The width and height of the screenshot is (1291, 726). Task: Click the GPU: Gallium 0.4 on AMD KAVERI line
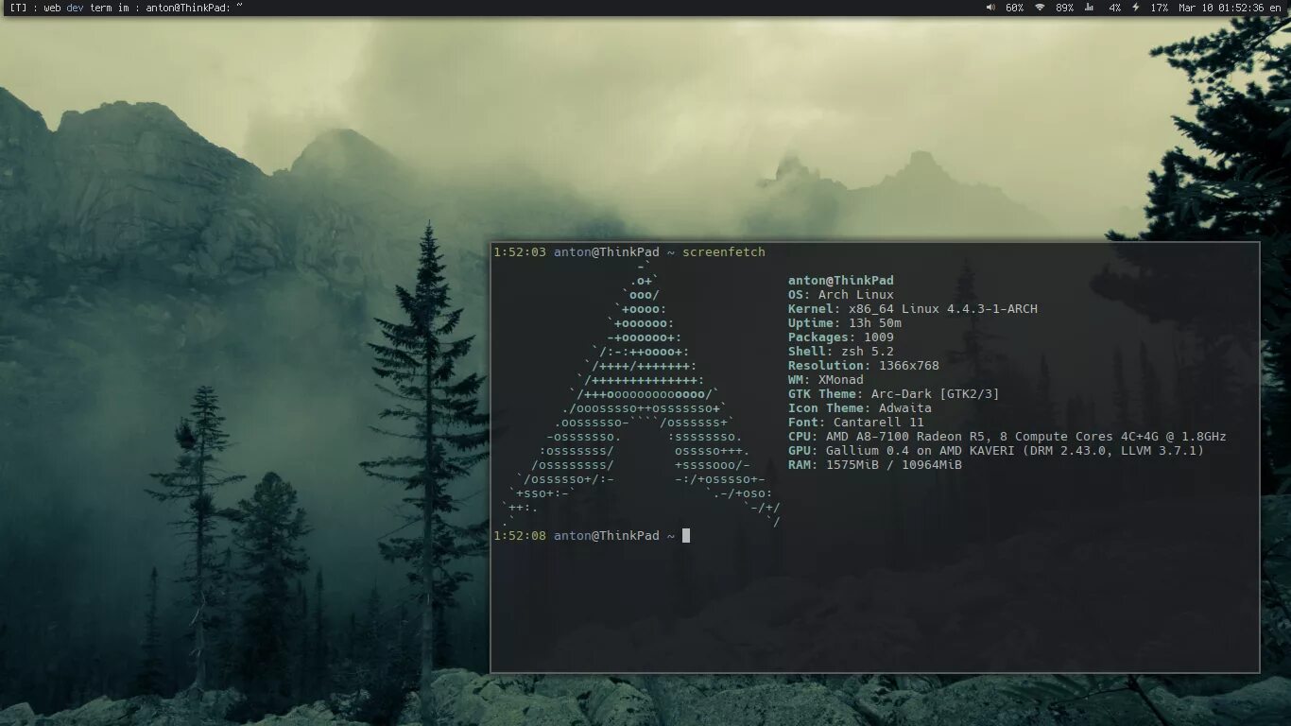point(996,451)
